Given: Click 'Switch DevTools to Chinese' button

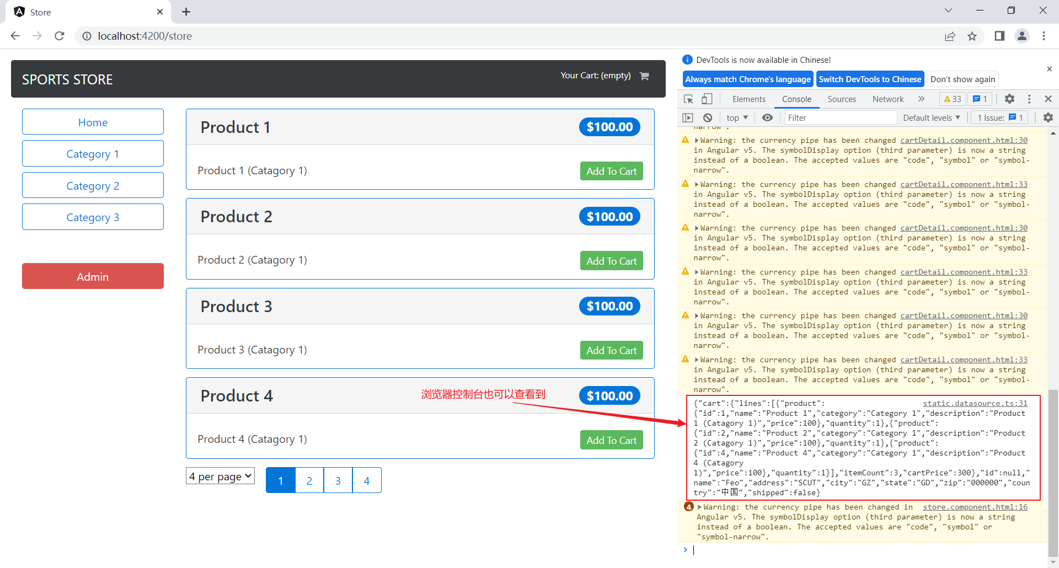Looking at the screenshot, I should [870, 79].
